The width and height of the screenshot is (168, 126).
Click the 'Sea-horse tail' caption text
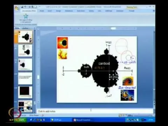(x=127, y=87)
